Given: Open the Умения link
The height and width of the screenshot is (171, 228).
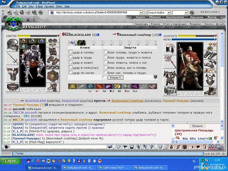Looking at the screenshot, I should click(x=155, y=24).
